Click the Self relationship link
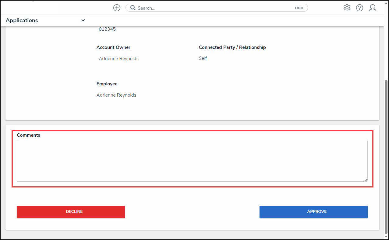The width and height of the screenshot is (389, 240). (x=203, y=58)
